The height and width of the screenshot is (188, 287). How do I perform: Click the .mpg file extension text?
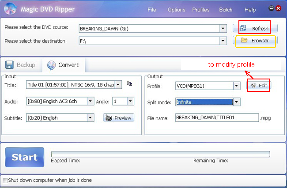[x=265, y=118]
